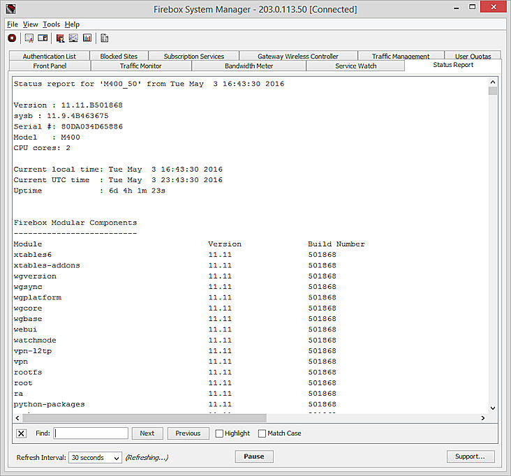Open the network monitor toolbar icon
Screen dimensions: 511x476
pyautogui.click(x=73, y=38)
